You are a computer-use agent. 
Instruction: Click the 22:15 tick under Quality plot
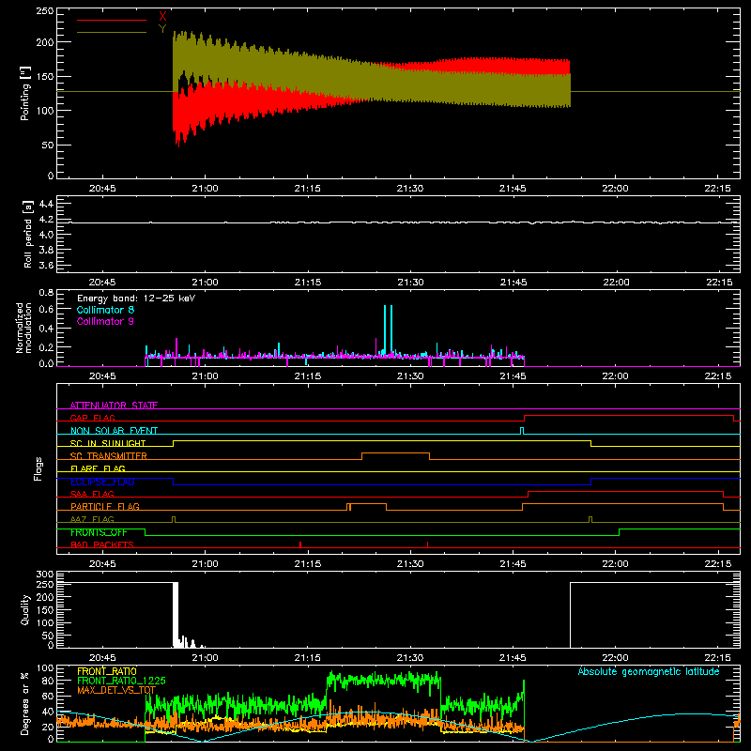coord(718,658)
